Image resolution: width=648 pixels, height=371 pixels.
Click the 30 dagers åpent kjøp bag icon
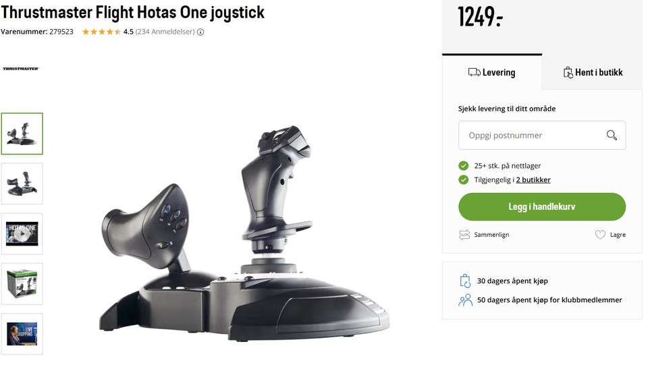[465, 281]
